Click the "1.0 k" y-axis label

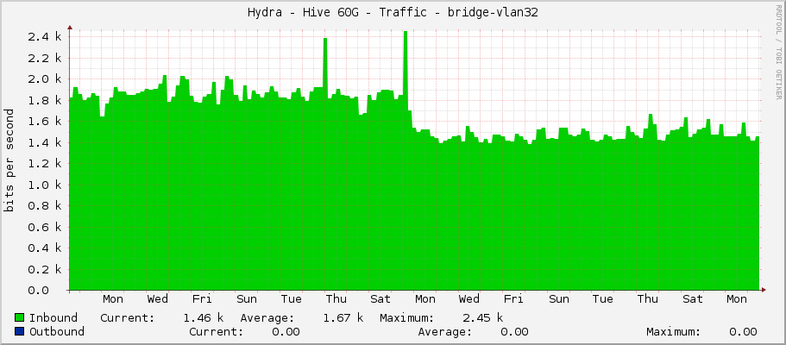pos(45,185)
